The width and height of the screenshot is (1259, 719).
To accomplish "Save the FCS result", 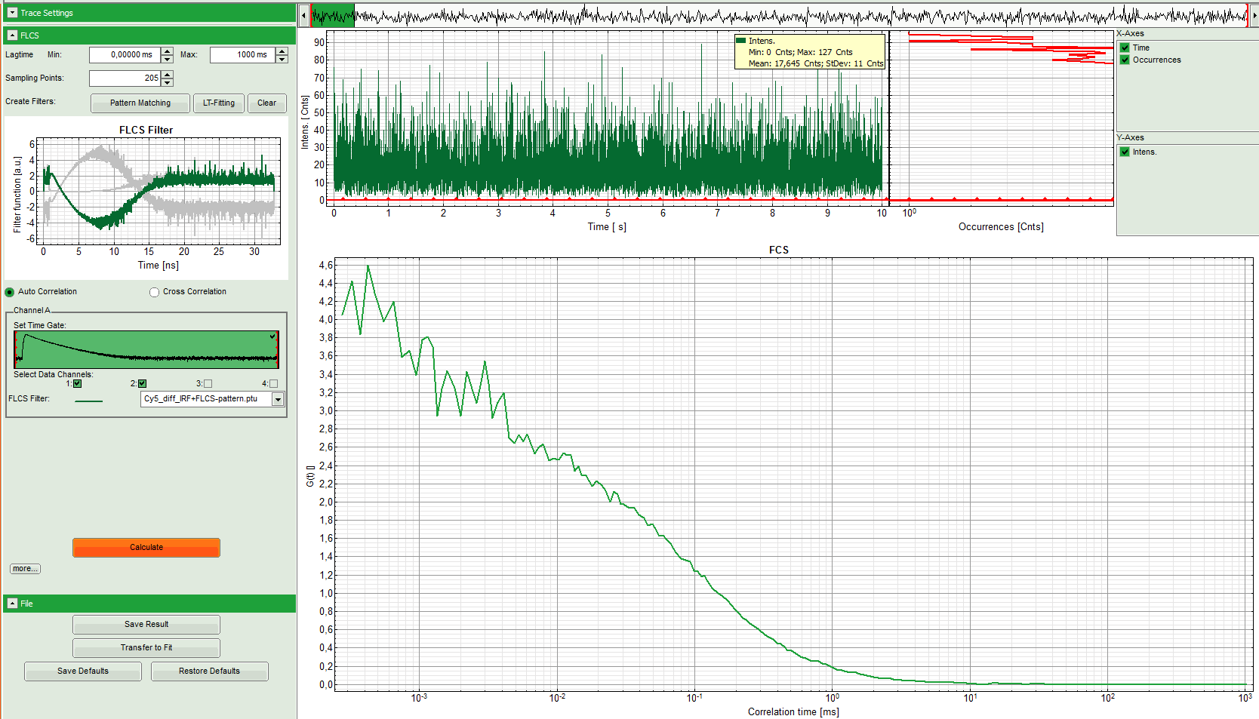I will (x=146, y=625).
